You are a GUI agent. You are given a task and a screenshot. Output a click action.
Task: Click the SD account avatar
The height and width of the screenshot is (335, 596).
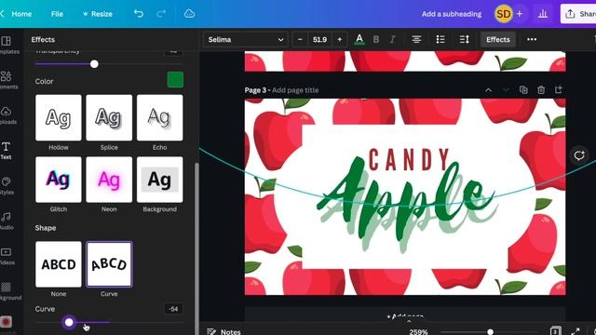(504, 14)
